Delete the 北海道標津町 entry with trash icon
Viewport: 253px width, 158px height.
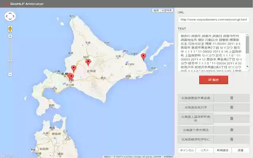tap(232, 139)
